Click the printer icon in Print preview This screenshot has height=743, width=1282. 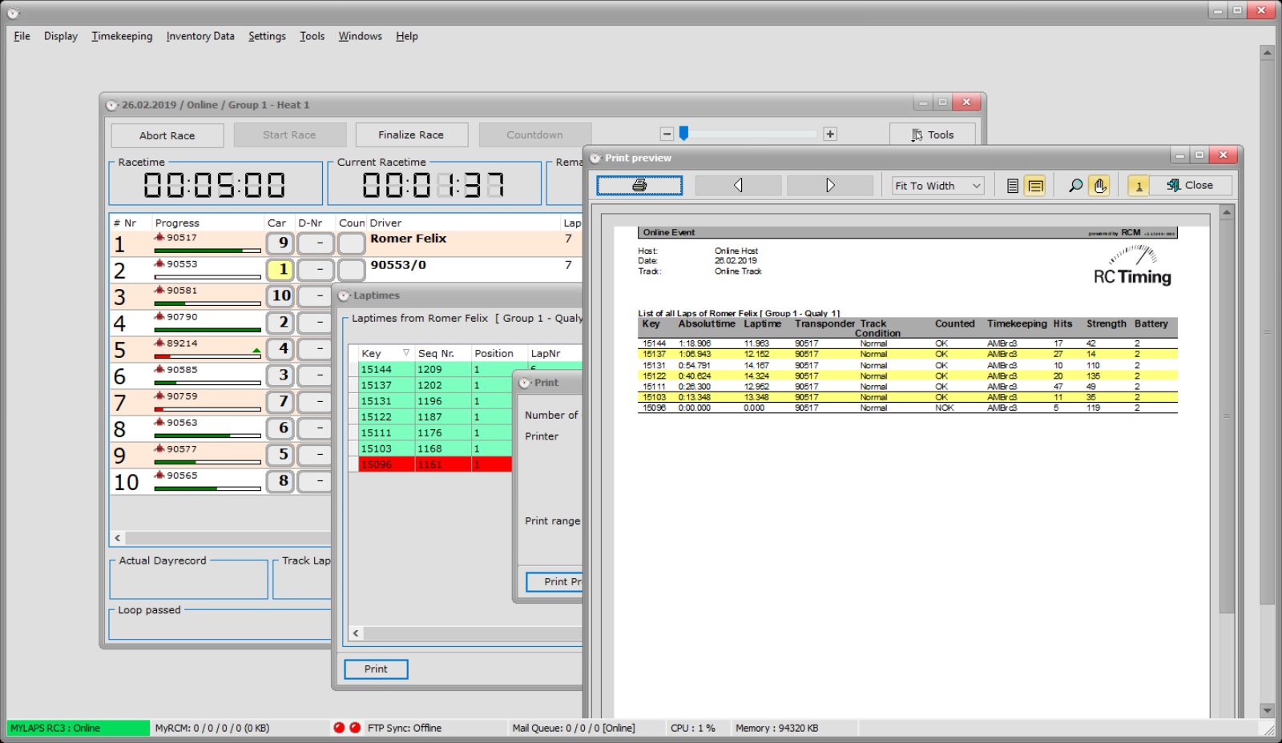[x=639, y=186]
